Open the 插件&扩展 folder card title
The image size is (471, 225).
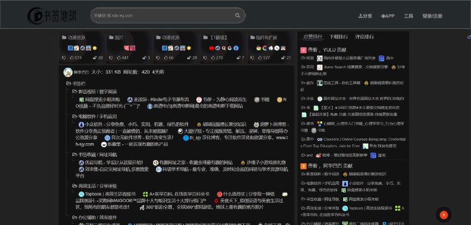pyautogui.click(x=263, y=38)
